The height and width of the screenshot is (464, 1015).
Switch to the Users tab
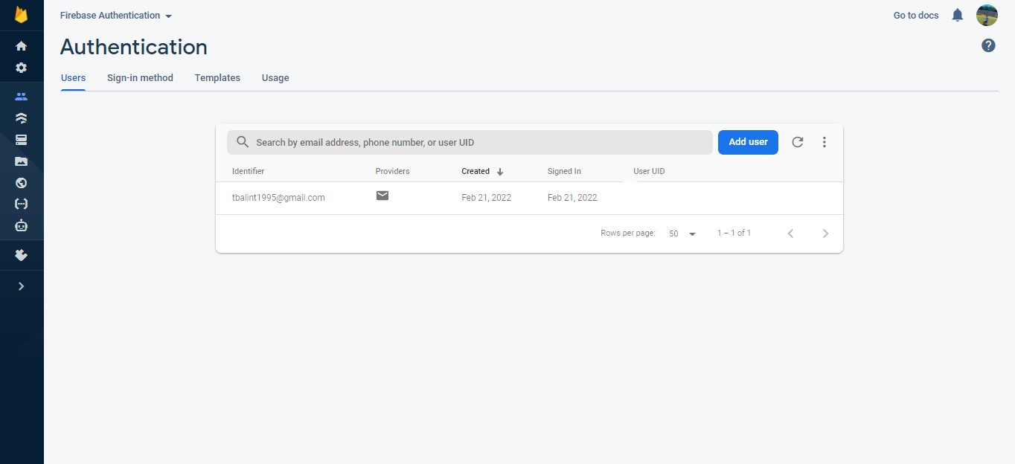tap(73, 77)
